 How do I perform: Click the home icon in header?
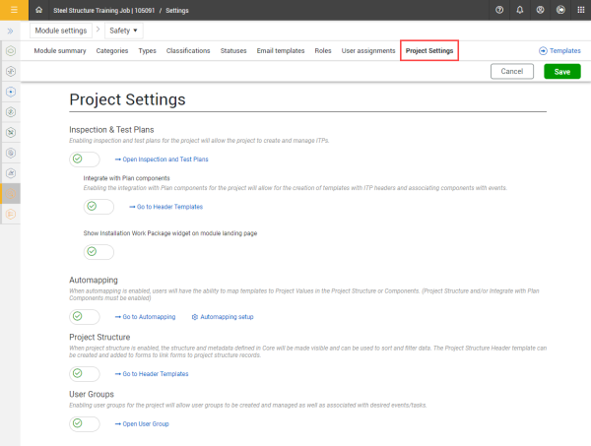click(x=38, y=10)
